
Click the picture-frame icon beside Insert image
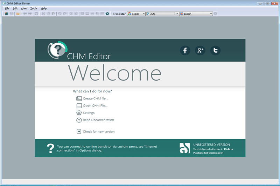87,14
